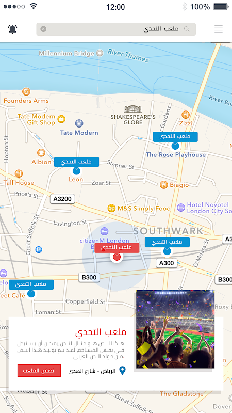Viewport: 232px width, 413px height.
Task: Tap the M&S Simply Food icon
Action: (x=111, y=209)
